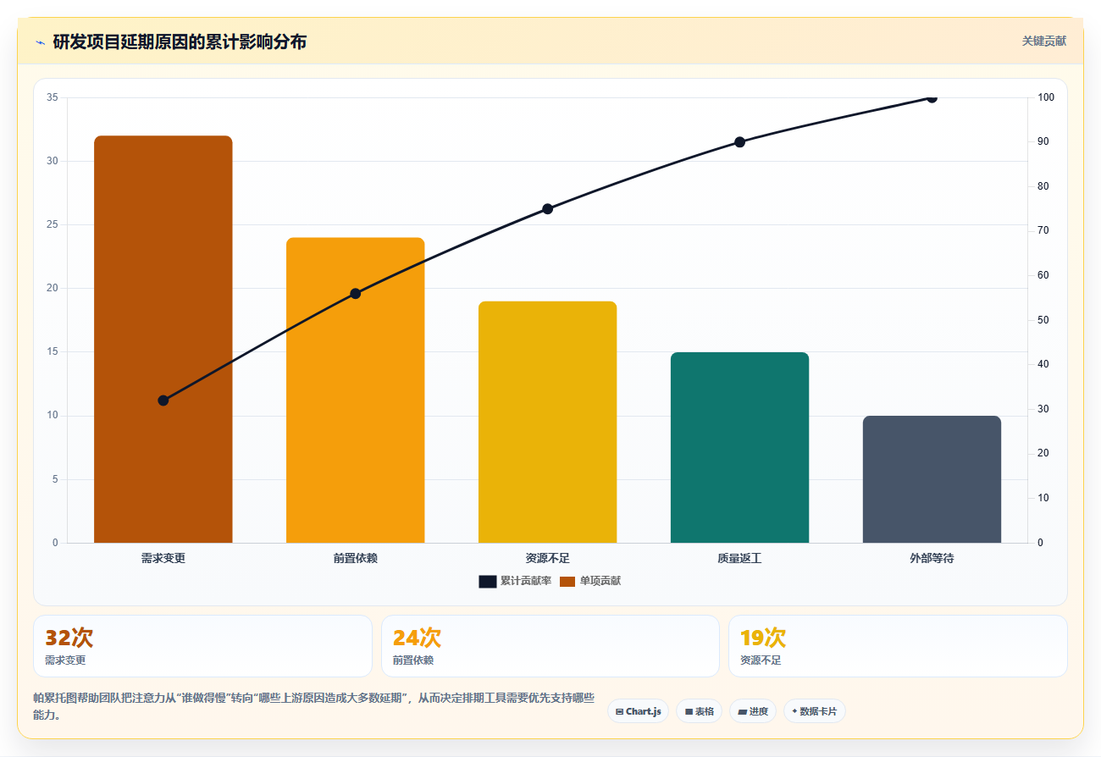Select the 进度 tag chip
Viewport: 1101px width, 757px height.
(x=752, y=711)
